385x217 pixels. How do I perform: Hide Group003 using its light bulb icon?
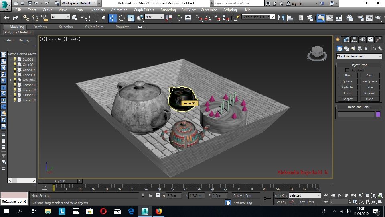pyautogui.click(x=15, y=80)
